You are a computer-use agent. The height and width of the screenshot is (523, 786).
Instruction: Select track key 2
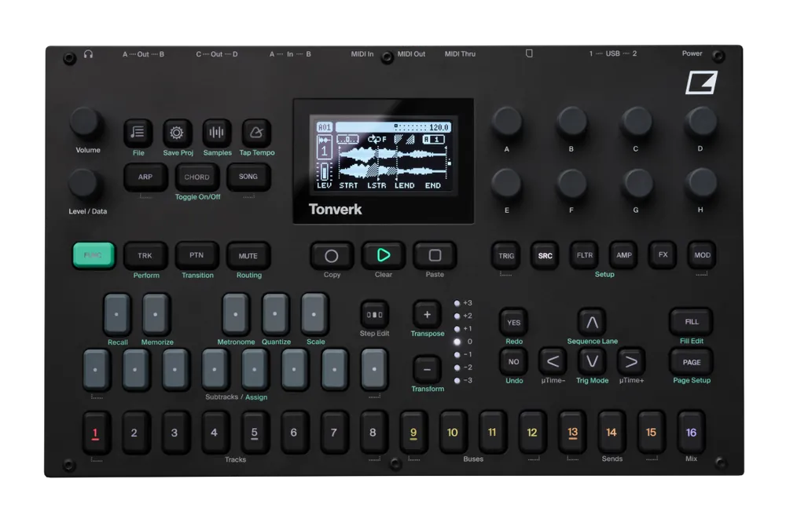point(134,433)
